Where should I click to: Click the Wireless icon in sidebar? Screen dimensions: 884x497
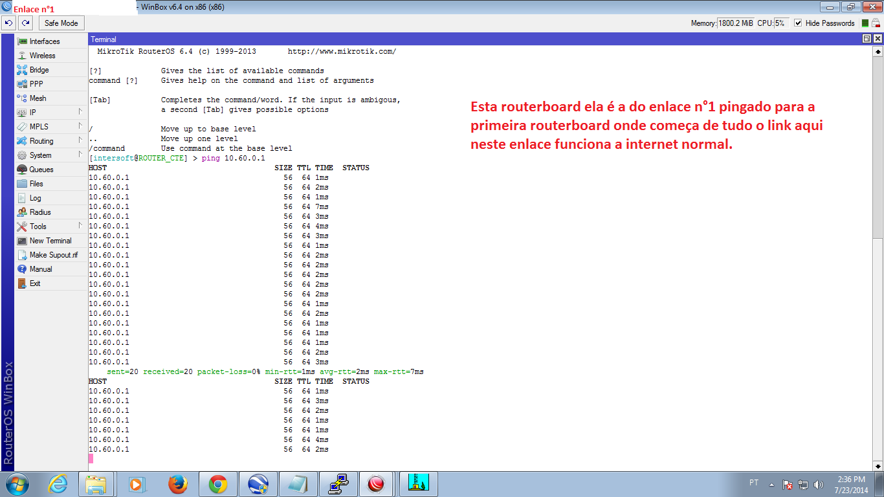pyautogui.click(x=22, y=56)
